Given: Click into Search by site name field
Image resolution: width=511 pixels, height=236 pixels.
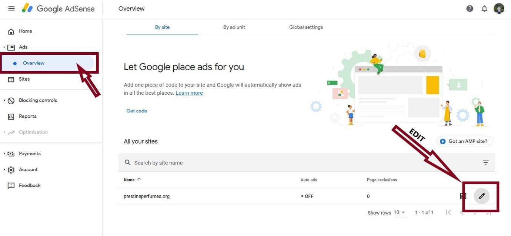Looking at the screenshot, I should tap(307, 163).
